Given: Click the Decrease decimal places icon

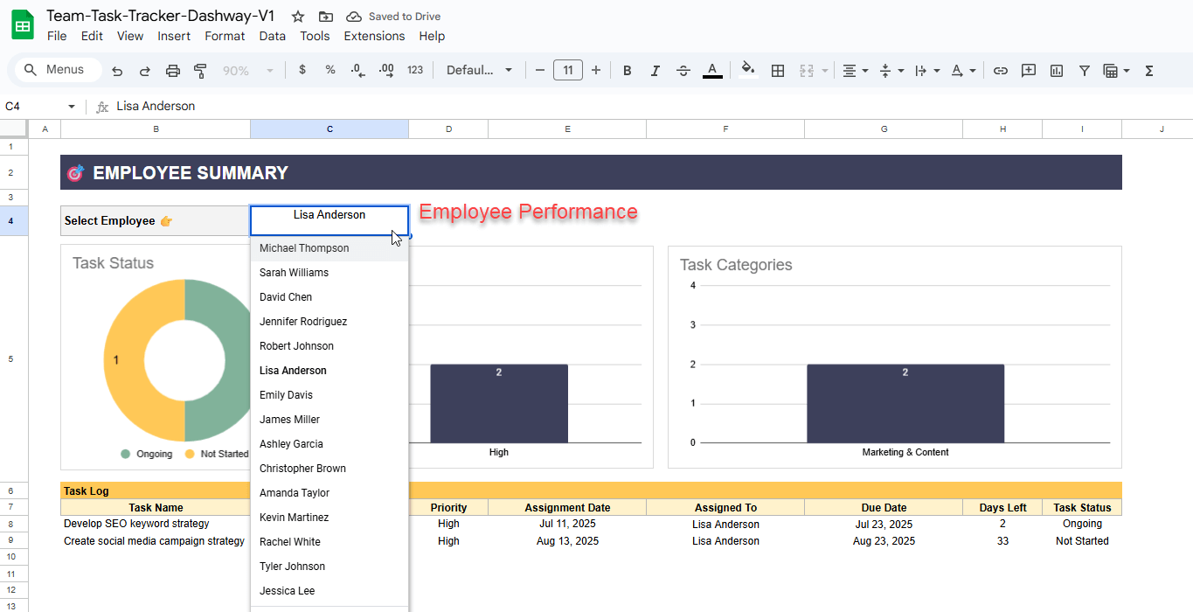Looking at the screenshot, I should [x=357, y=70].
